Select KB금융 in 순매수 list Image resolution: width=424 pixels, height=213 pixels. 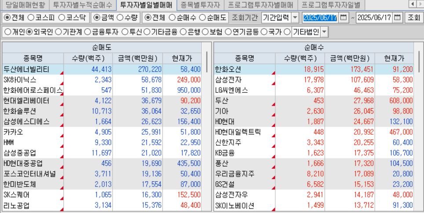coord(314,153)
